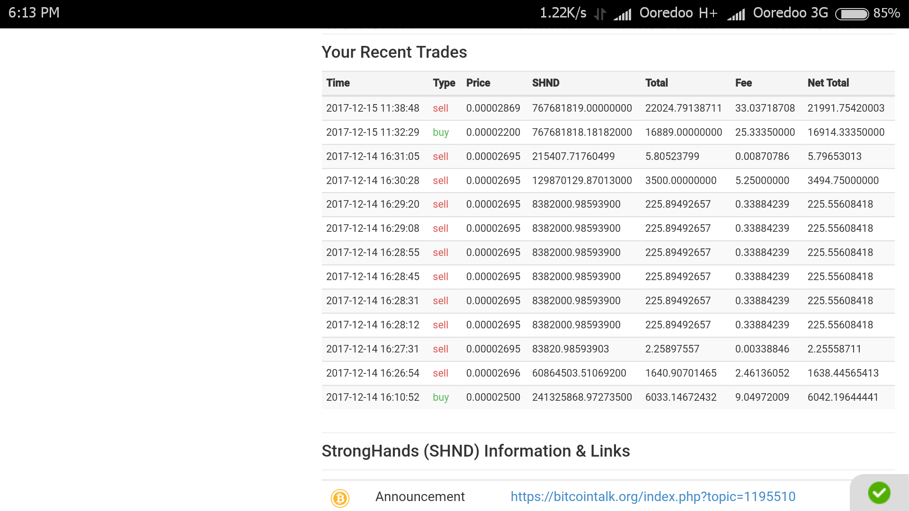Select price 0.00002869

tap(493, 108)
